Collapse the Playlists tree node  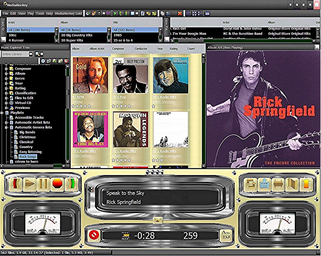(x=2, y=113)
